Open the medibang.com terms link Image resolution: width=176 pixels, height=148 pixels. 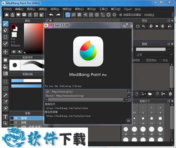(x=67, y=108)
